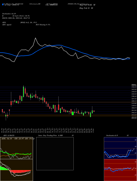Click the last red candlestick on chart

tap(94, 111)
